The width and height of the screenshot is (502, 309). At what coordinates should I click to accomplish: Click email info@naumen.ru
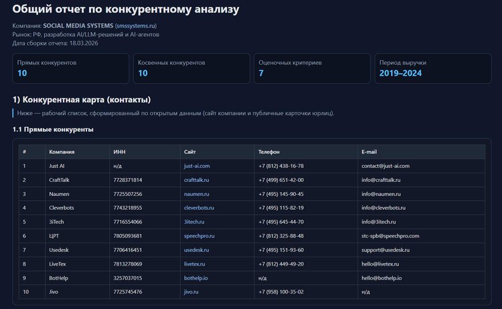381,194
